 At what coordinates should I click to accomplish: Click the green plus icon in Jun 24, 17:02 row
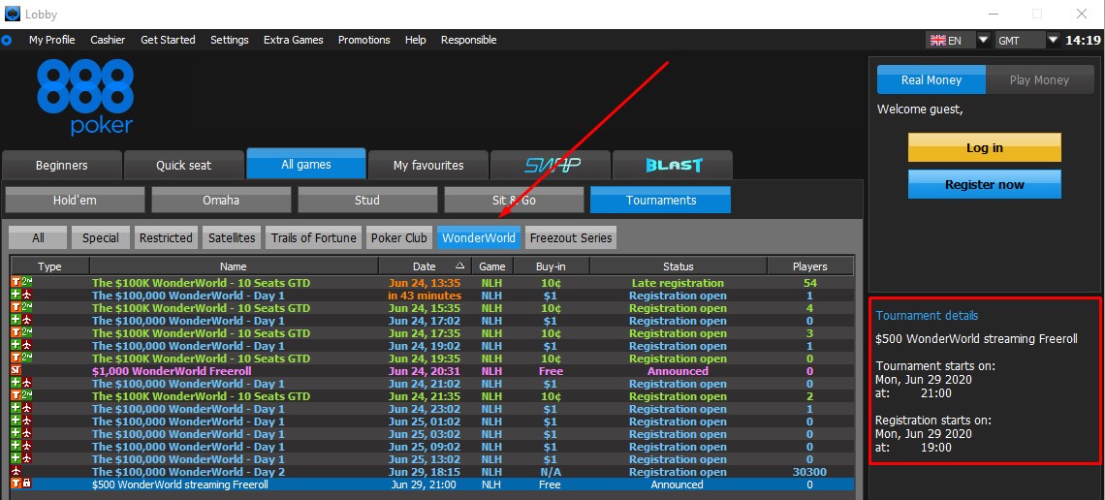(x=16, y=321)
